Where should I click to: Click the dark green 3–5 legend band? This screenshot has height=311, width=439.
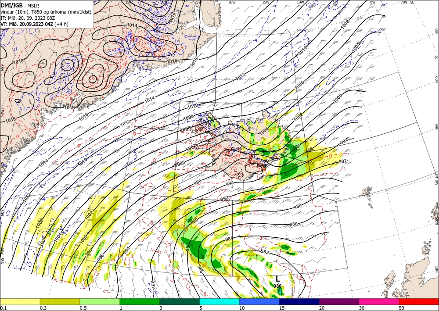pyautogui.click(x=180, y=301)
